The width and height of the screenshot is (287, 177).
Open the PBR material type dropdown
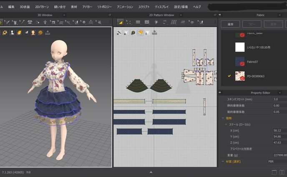coord(277,162)
